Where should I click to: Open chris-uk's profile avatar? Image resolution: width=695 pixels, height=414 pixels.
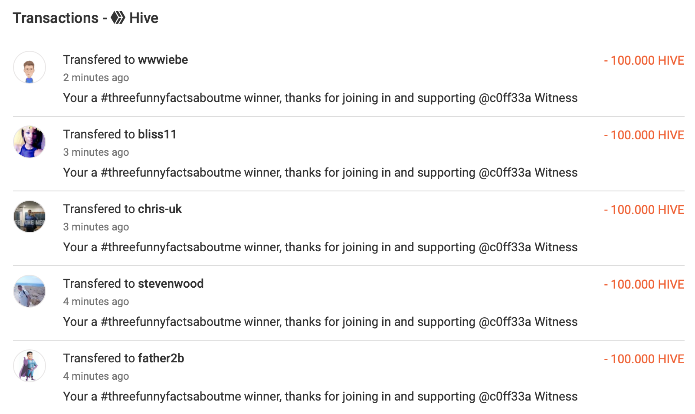pos(30,217)
